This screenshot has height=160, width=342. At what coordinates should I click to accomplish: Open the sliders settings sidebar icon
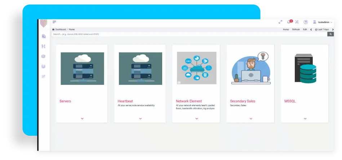44,76
